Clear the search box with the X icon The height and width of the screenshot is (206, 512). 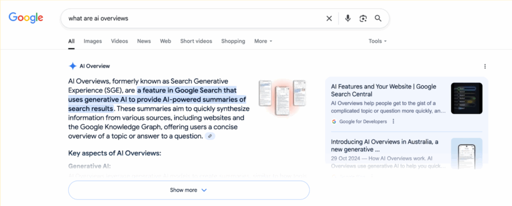click(329, 18)
